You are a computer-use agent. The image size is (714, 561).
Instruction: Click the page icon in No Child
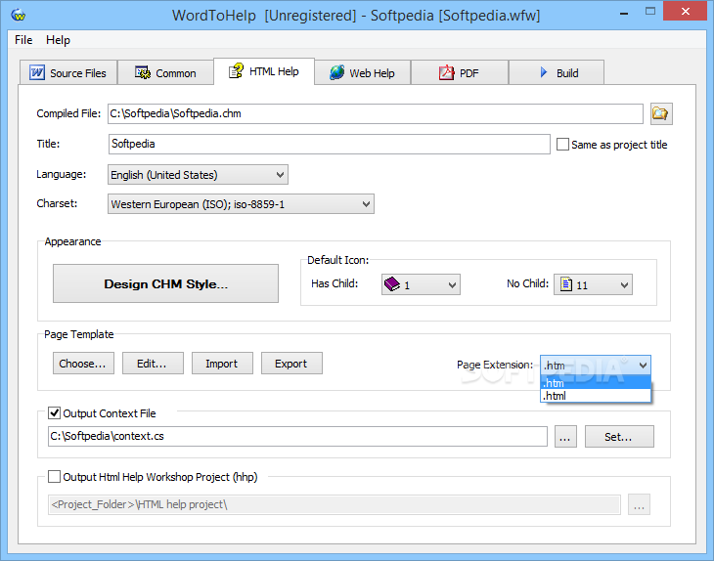566,284
